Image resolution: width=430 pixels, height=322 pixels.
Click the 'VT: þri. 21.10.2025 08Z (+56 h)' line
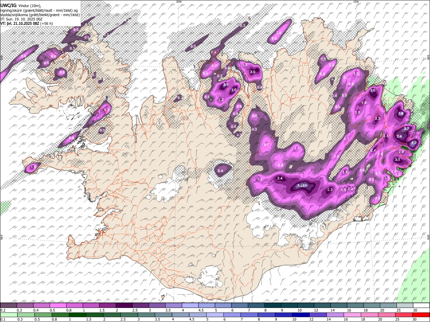point(27,23)
